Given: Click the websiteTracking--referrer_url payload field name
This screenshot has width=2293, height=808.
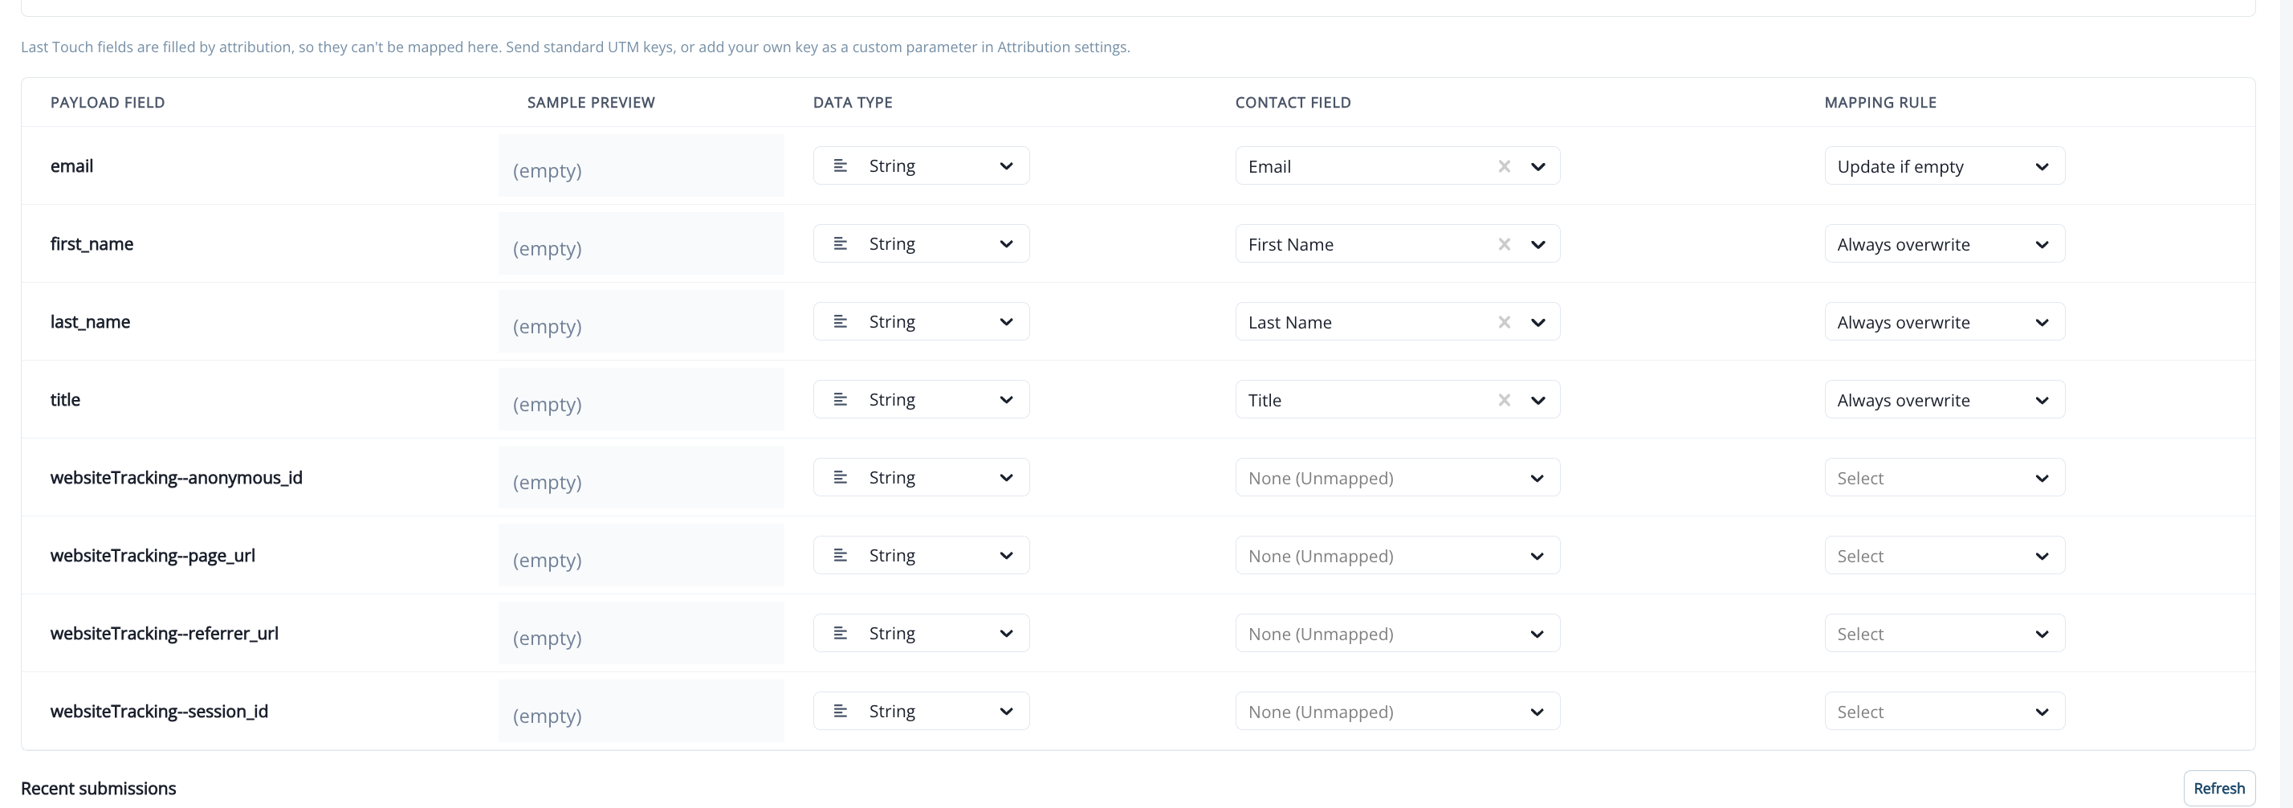Looking at the screenshot, I should pos(165,634).
